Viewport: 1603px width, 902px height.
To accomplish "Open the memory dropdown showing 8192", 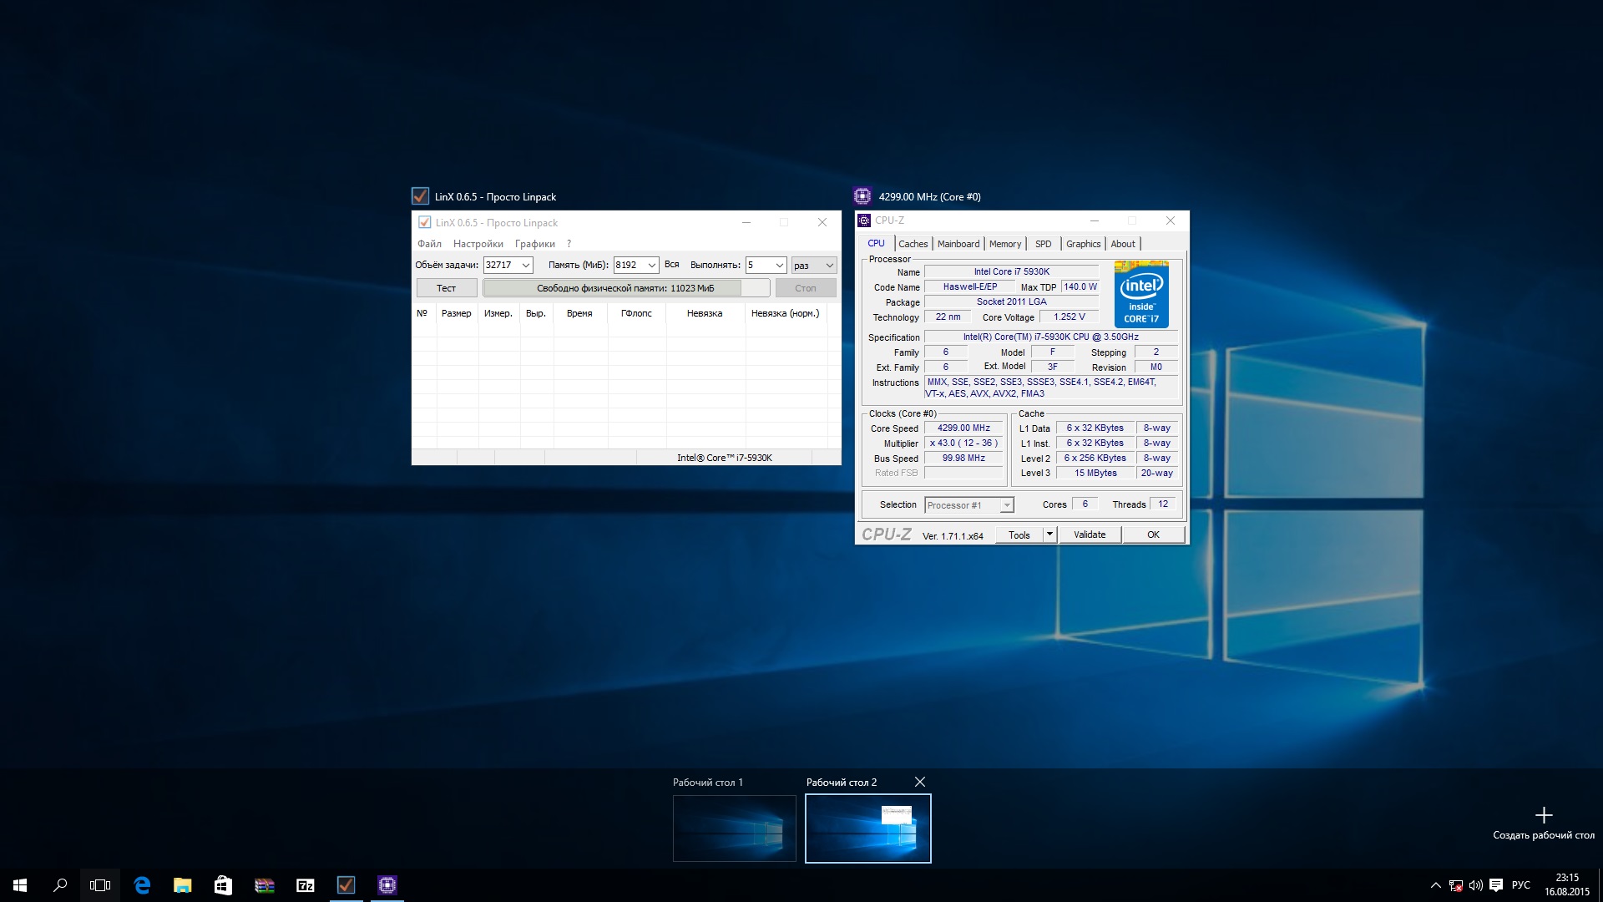I will pos(652,266).
